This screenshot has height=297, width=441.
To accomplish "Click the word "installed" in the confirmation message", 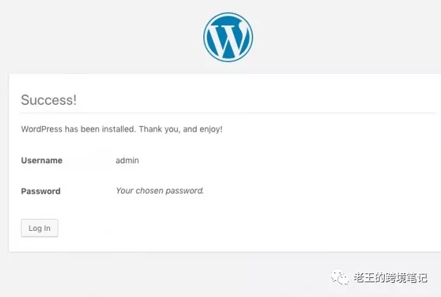I will 117,129.
